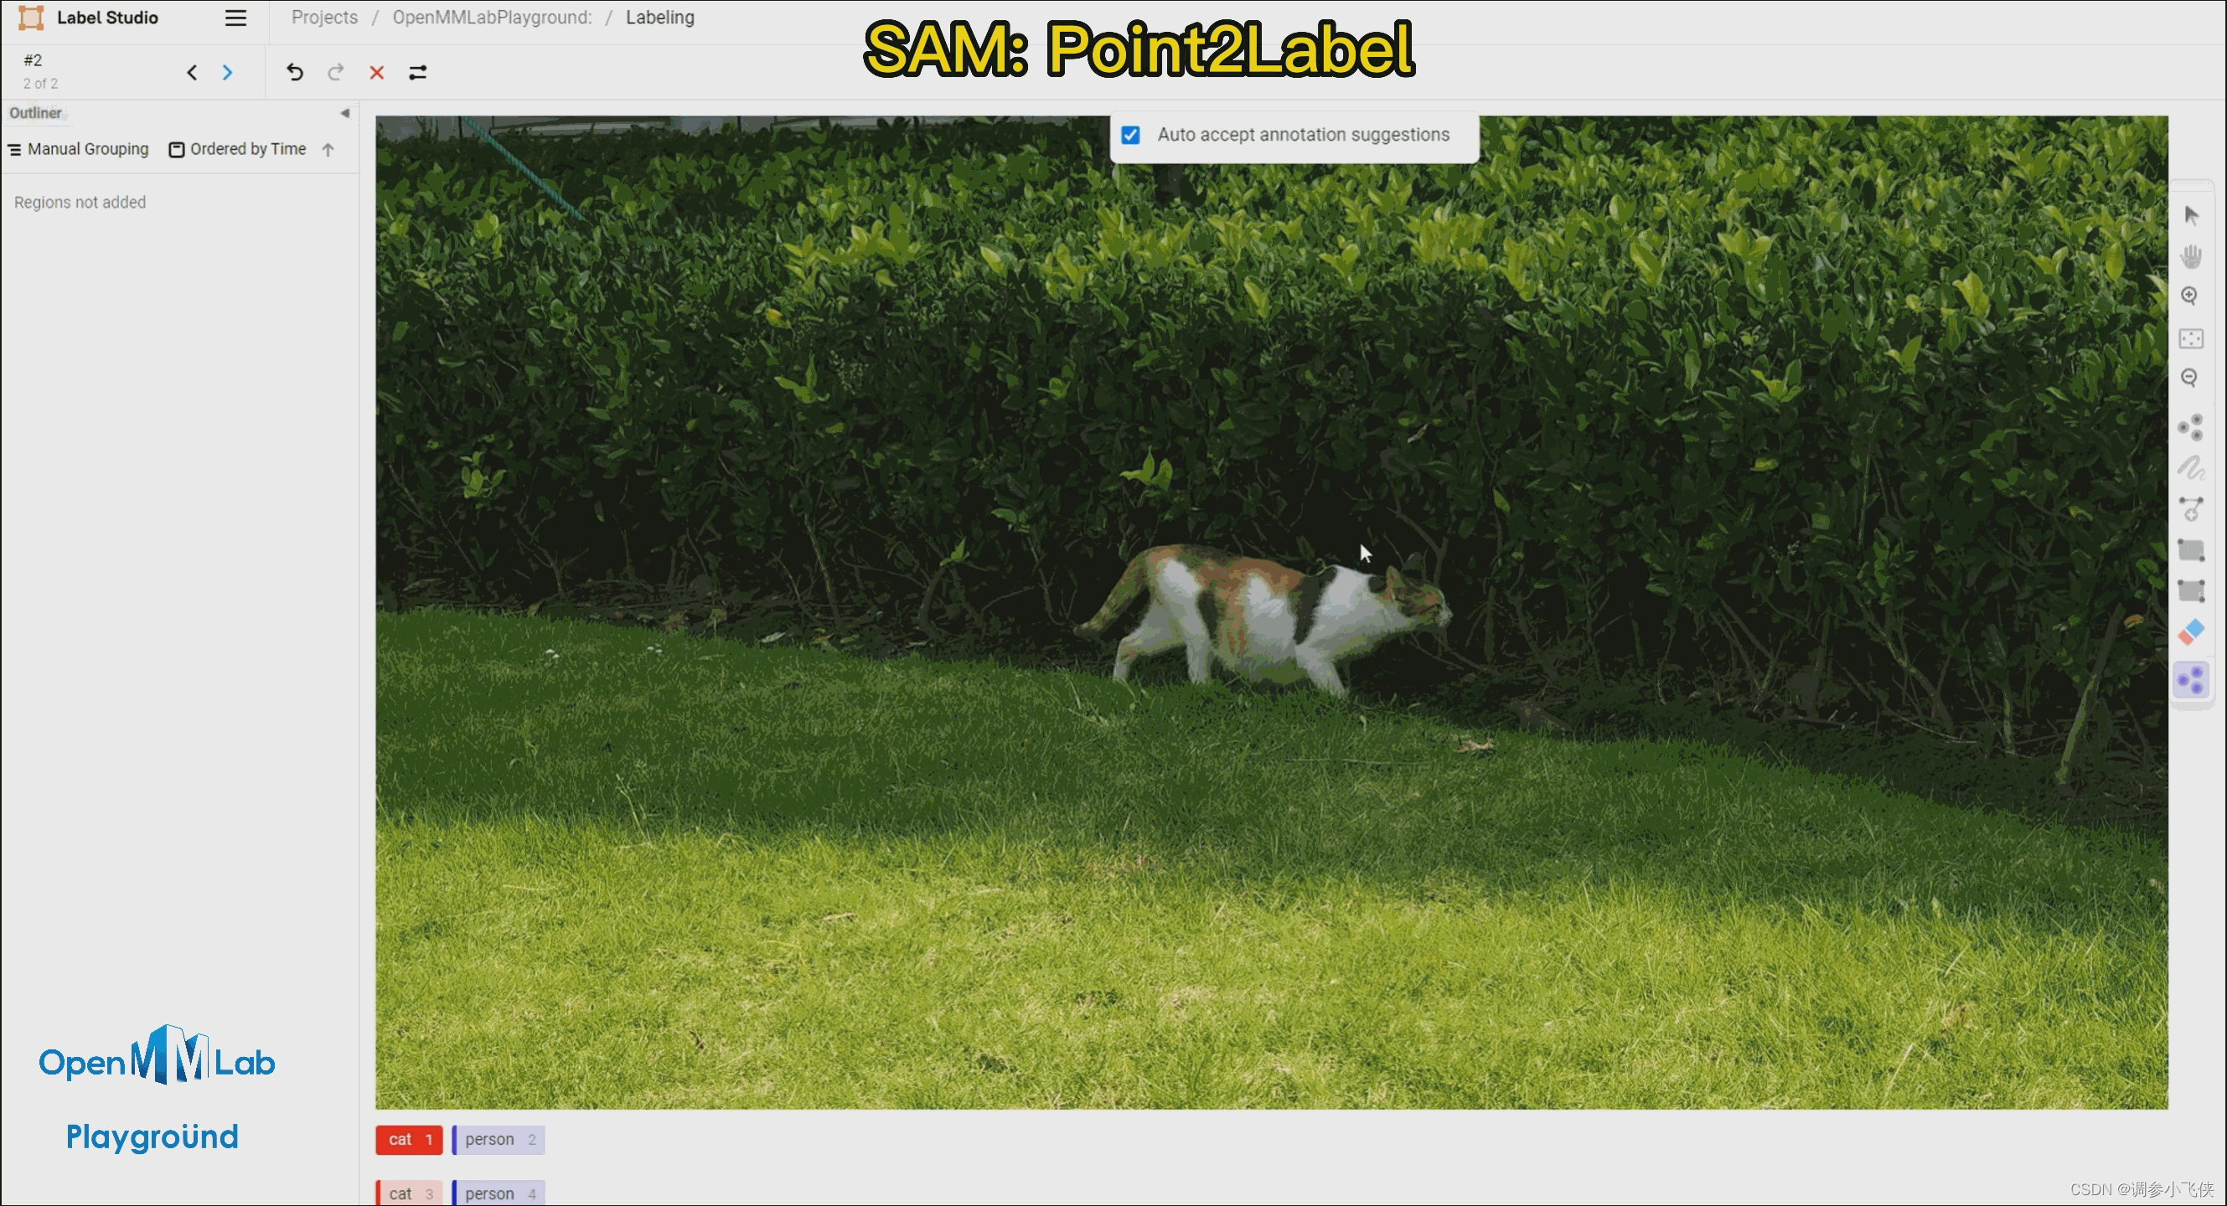Select the SAM point label tool
The height and width of the screenshot is (1206, 2227).
[x=2194, y=678]
